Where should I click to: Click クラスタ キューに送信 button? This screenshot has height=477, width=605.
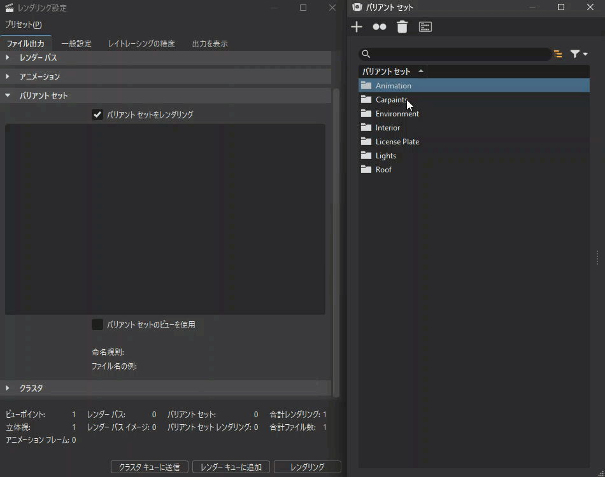coord(149,467)
